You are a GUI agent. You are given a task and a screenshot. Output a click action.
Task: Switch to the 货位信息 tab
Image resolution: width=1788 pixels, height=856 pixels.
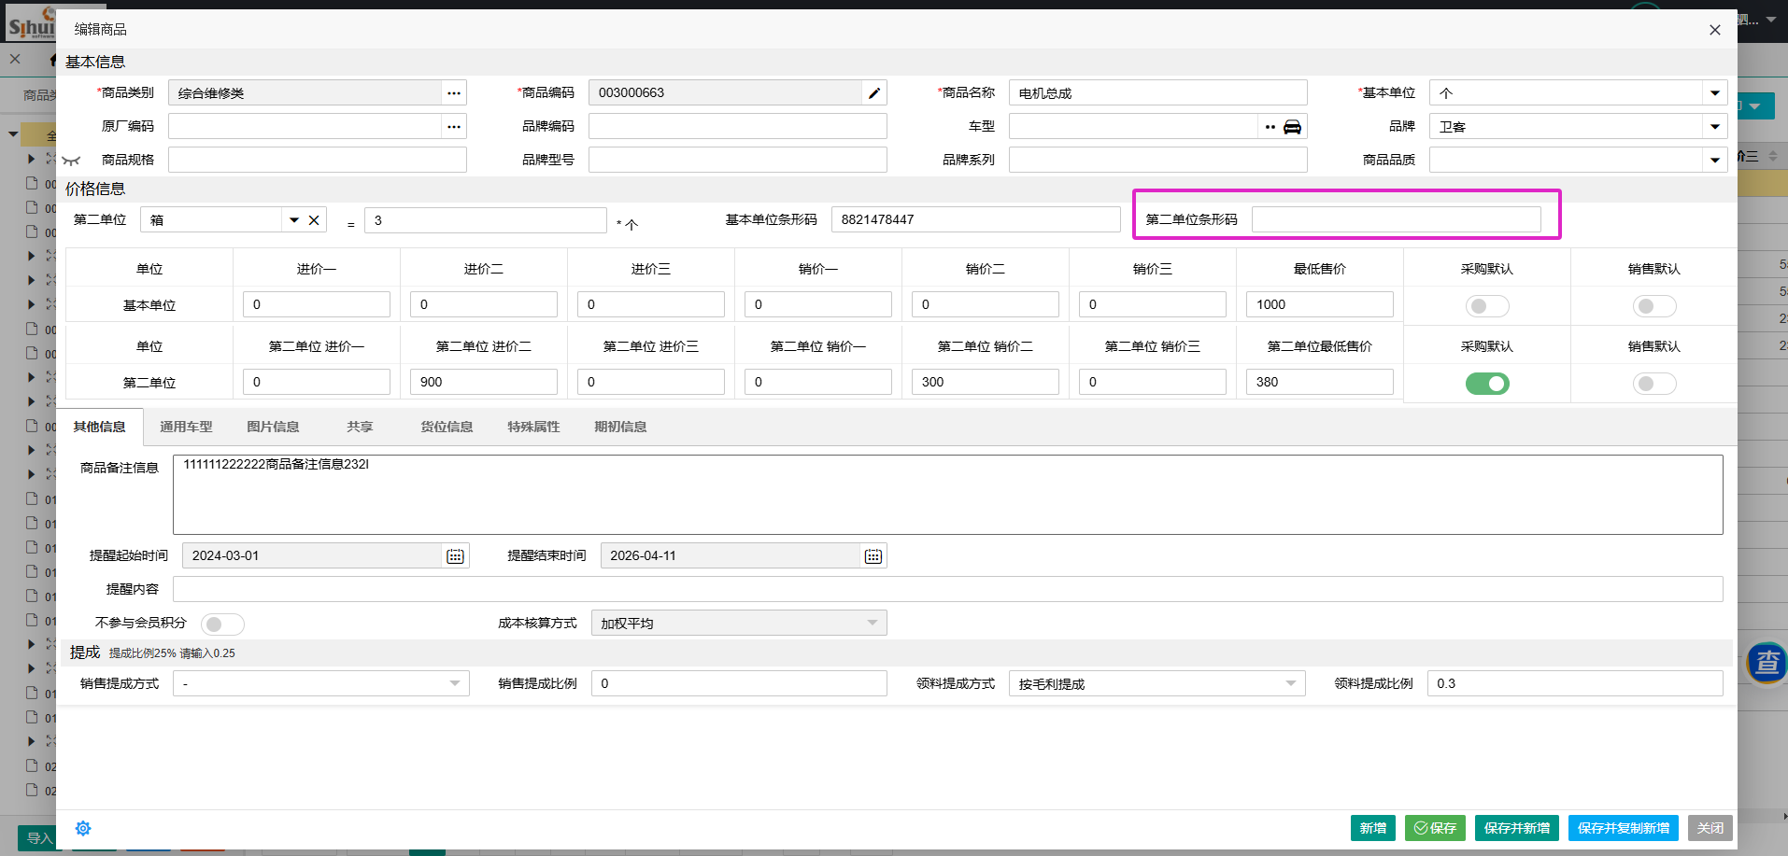pos(447,428)
